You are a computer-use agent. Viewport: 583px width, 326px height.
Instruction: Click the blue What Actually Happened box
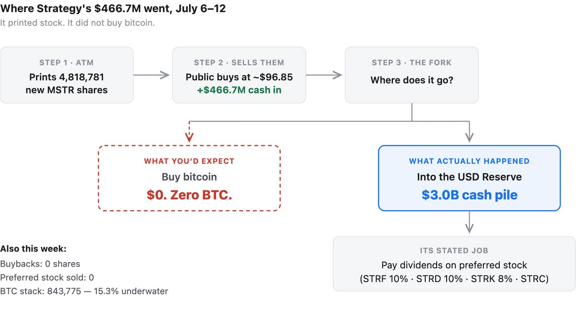point(470,178)
